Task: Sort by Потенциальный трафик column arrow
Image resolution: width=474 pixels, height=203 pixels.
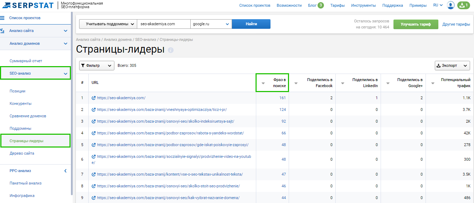Action: pyautogui.click(x=433, y=83)
